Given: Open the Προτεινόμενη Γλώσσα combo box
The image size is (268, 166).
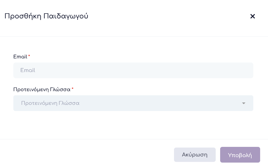Looking at the screenshot, I should point(133,103).
